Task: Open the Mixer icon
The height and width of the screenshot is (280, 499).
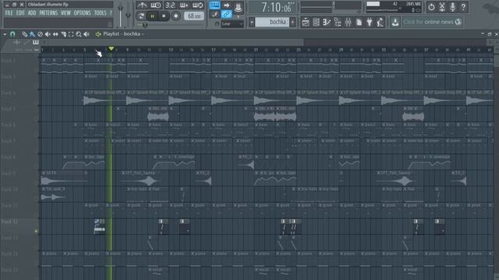Action: 349,23
